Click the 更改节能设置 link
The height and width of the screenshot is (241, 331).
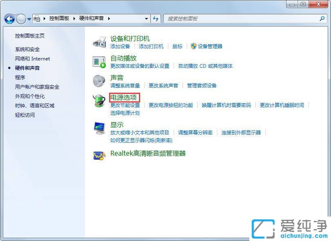click(x=125, y=105)
